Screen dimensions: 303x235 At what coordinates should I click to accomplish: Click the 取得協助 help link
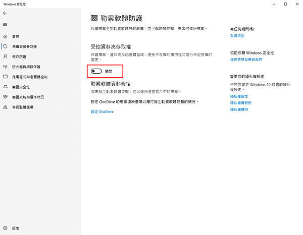coord(237,36)
